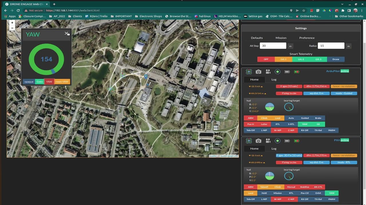Toggle Tele Off in PX4 panel
The height and width of the screenshot is (205, 366).
[251, 199]
